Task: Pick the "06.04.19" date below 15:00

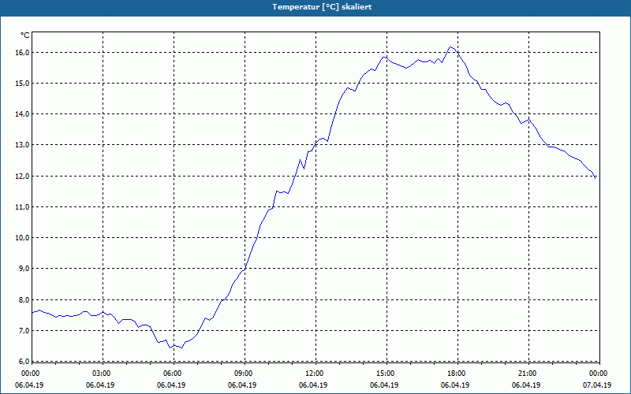Action: [384, 385]
